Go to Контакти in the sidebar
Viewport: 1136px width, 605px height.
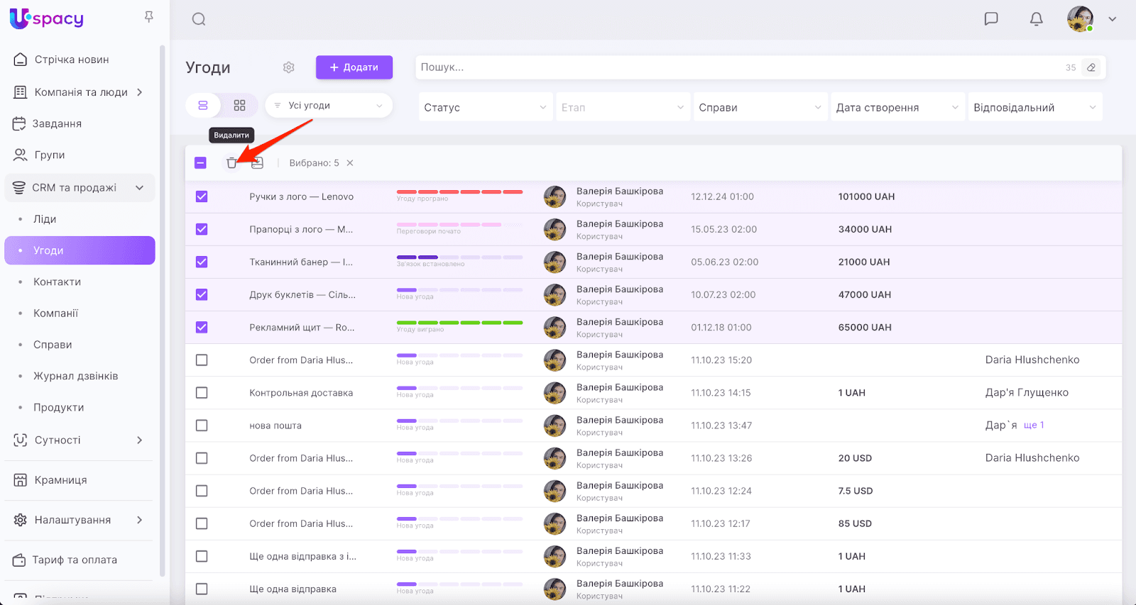click(57, 282)
